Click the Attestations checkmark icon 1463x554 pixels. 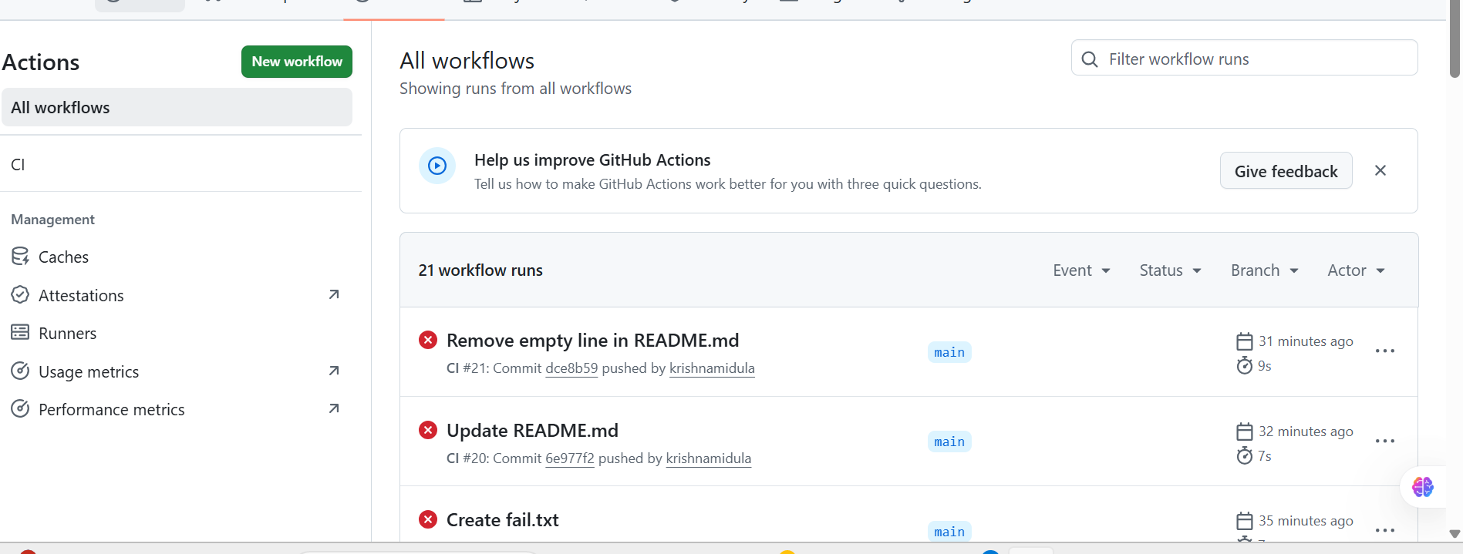coord(20,295)
